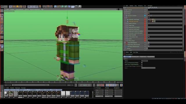The image size is (186, 104).
Task: Toggle the red visibility dot for Teeth Top Null
Action: coord(145,35)
